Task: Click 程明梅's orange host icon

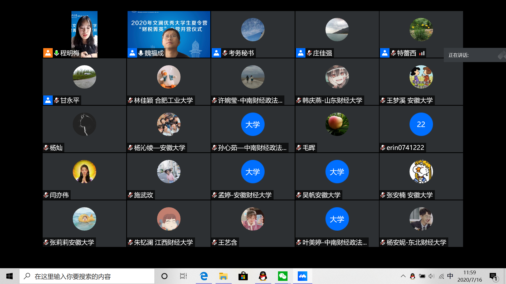Action: [x=48, y=53]
